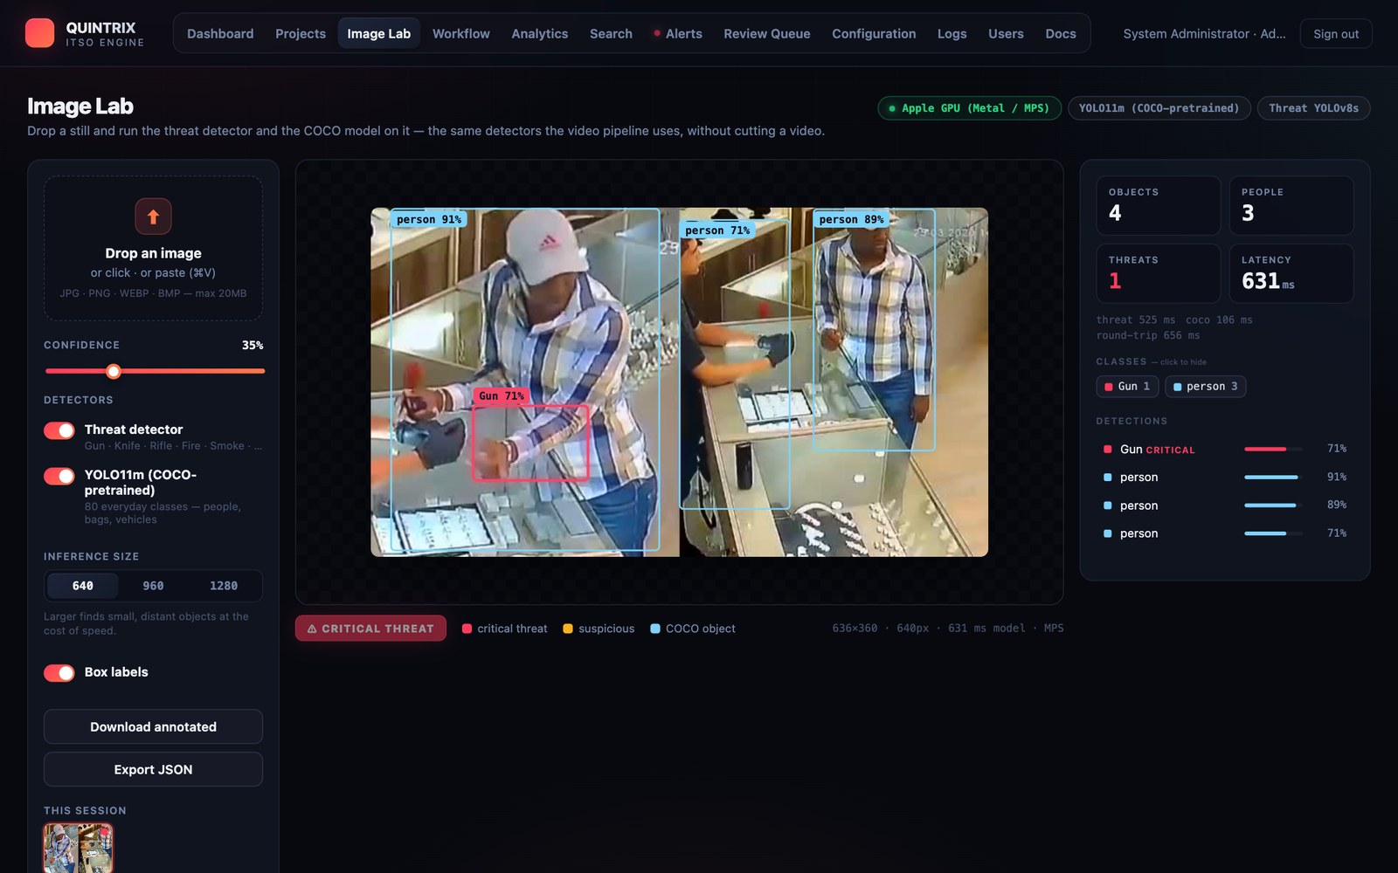Toggle the Threat detector switch
Image resolution: width=1398 pixels, height=873 pixels.
point(59,430)
